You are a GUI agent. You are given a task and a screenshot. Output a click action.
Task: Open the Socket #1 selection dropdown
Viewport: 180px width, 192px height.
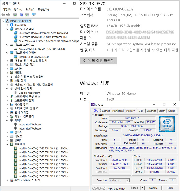click(x=128, y=180)
